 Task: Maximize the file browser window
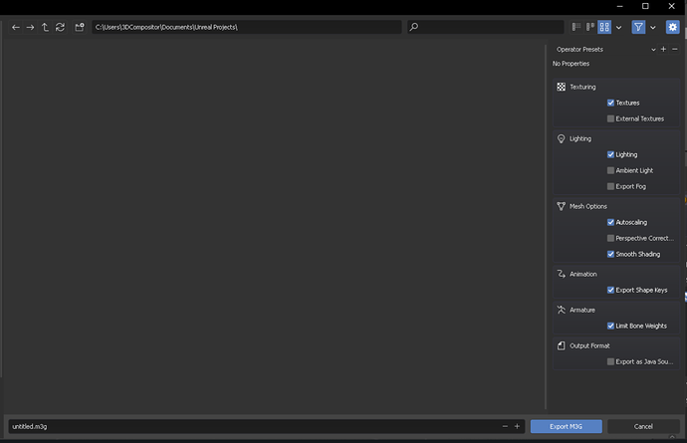645,6
